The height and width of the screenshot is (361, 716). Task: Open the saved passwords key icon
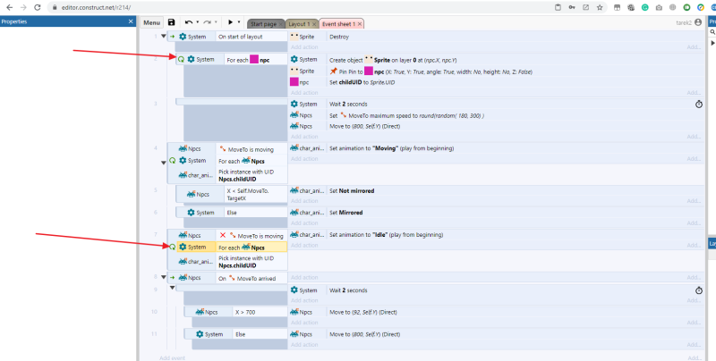point(572,7)
